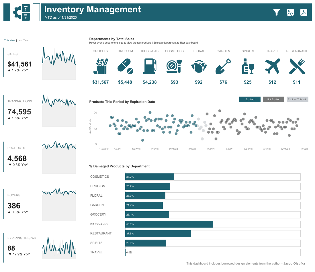Click the KIOSK-GAS 50% damage bar
The height and width of the screenshot is (272, 315).
(x=169, y=224)
